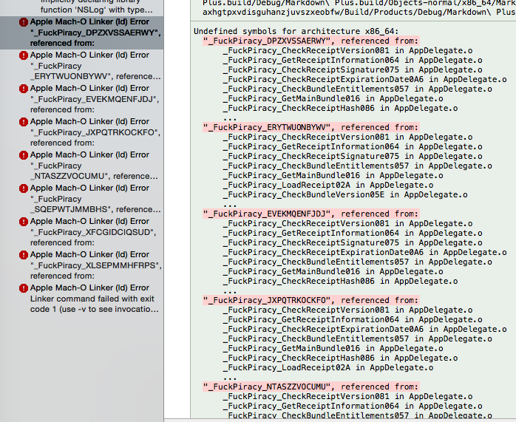516x422 pixels.
Task: Click CheckReceiptExpirationDate0A6 line under the EVEKMQENFJDJ header
Action: (x=365, y=252)
